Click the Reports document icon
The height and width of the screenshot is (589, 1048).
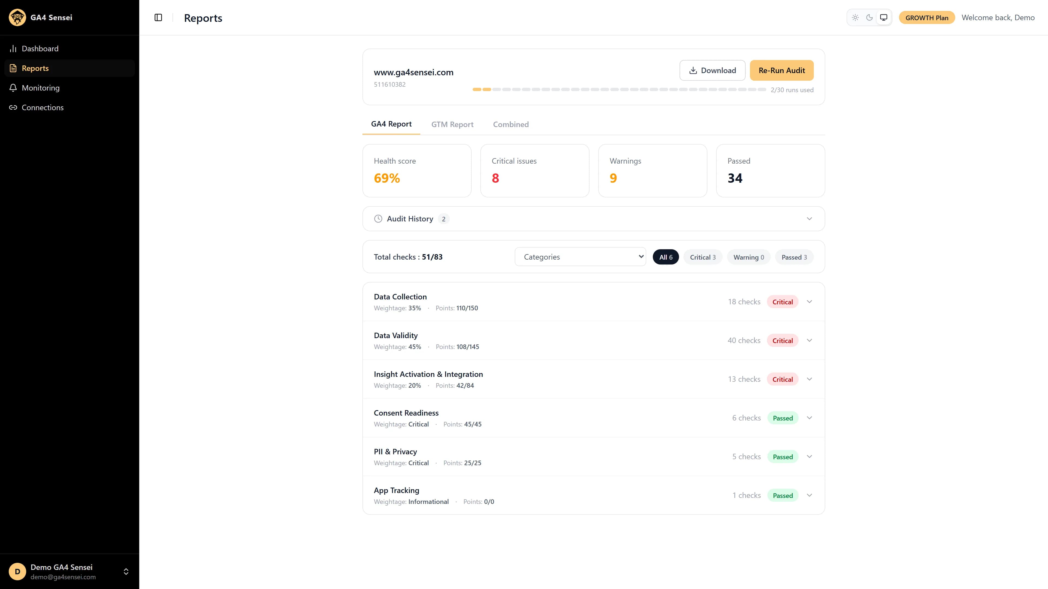[x=13, y=68]
